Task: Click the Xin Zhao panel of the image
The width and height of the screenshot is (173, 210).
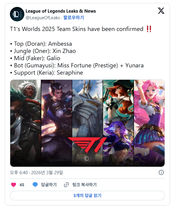Action: [56, 123]
